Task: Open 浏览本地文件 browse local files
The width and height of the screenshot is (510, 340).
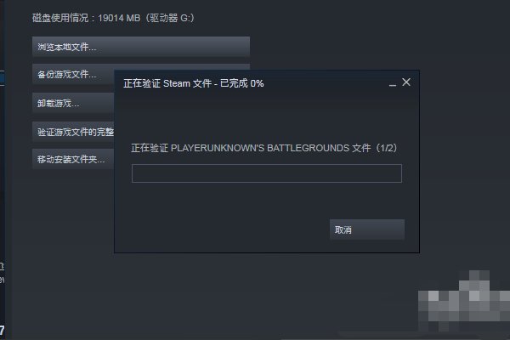Action: 141,47
